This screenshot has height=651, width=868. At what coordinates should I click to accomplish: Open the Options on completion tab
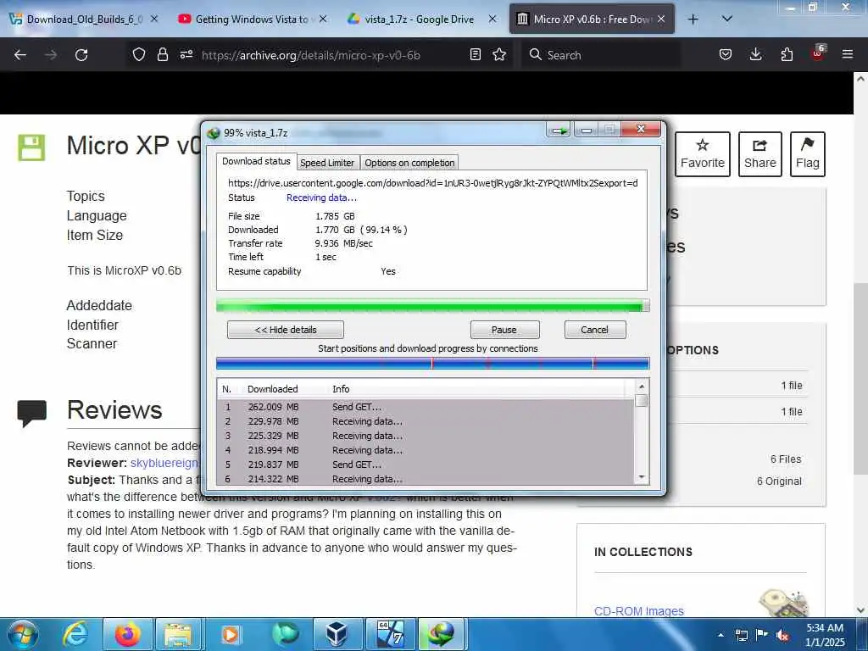409,163
